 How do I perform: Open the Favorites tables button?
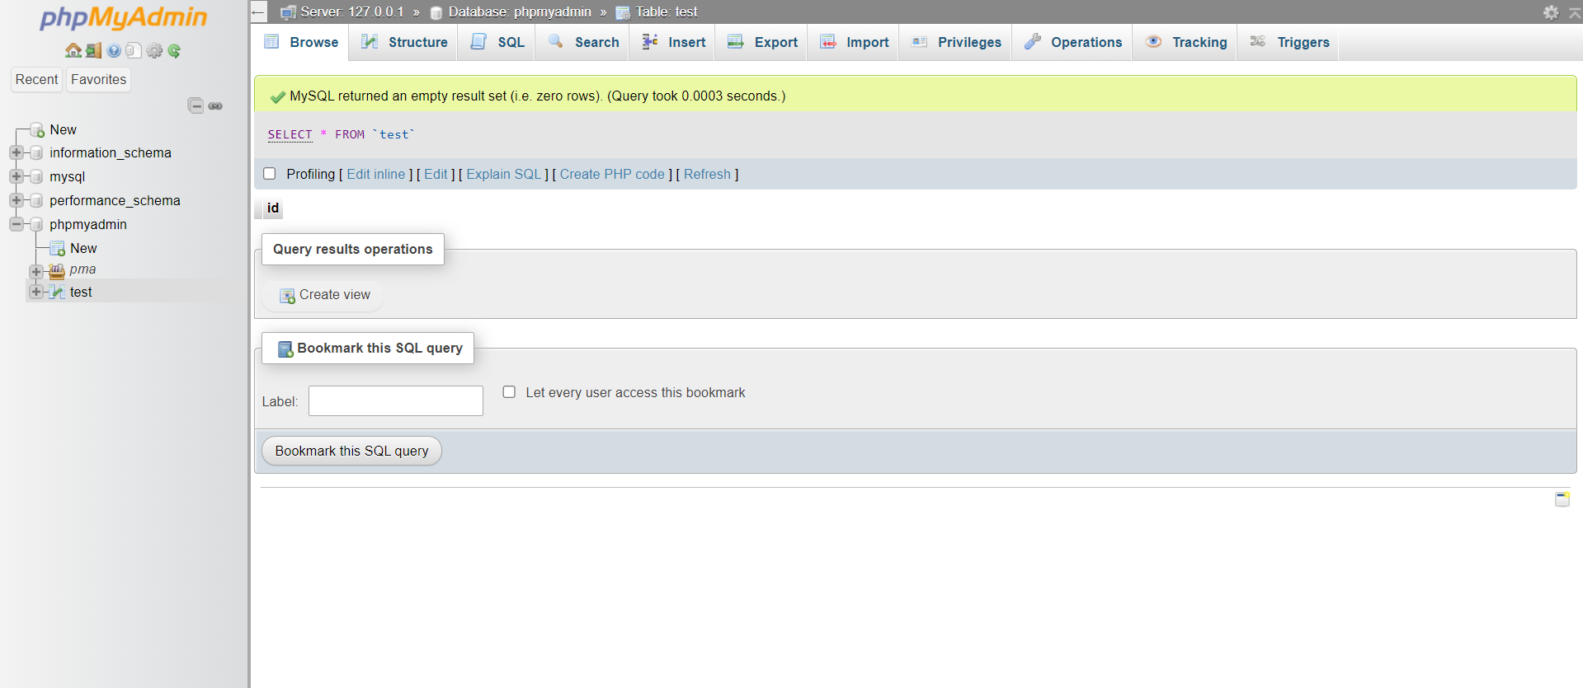pyautogui.click(x=99, y=80)
